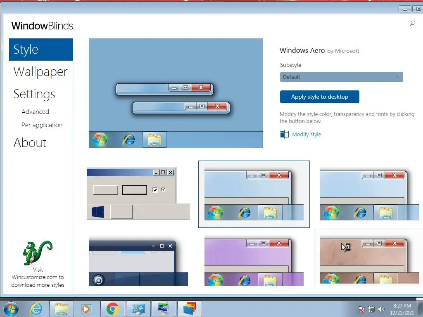Click the Modify style icon
Image resolution: width=423 pixels, height=317 pixels.
[x=284, y=134]
